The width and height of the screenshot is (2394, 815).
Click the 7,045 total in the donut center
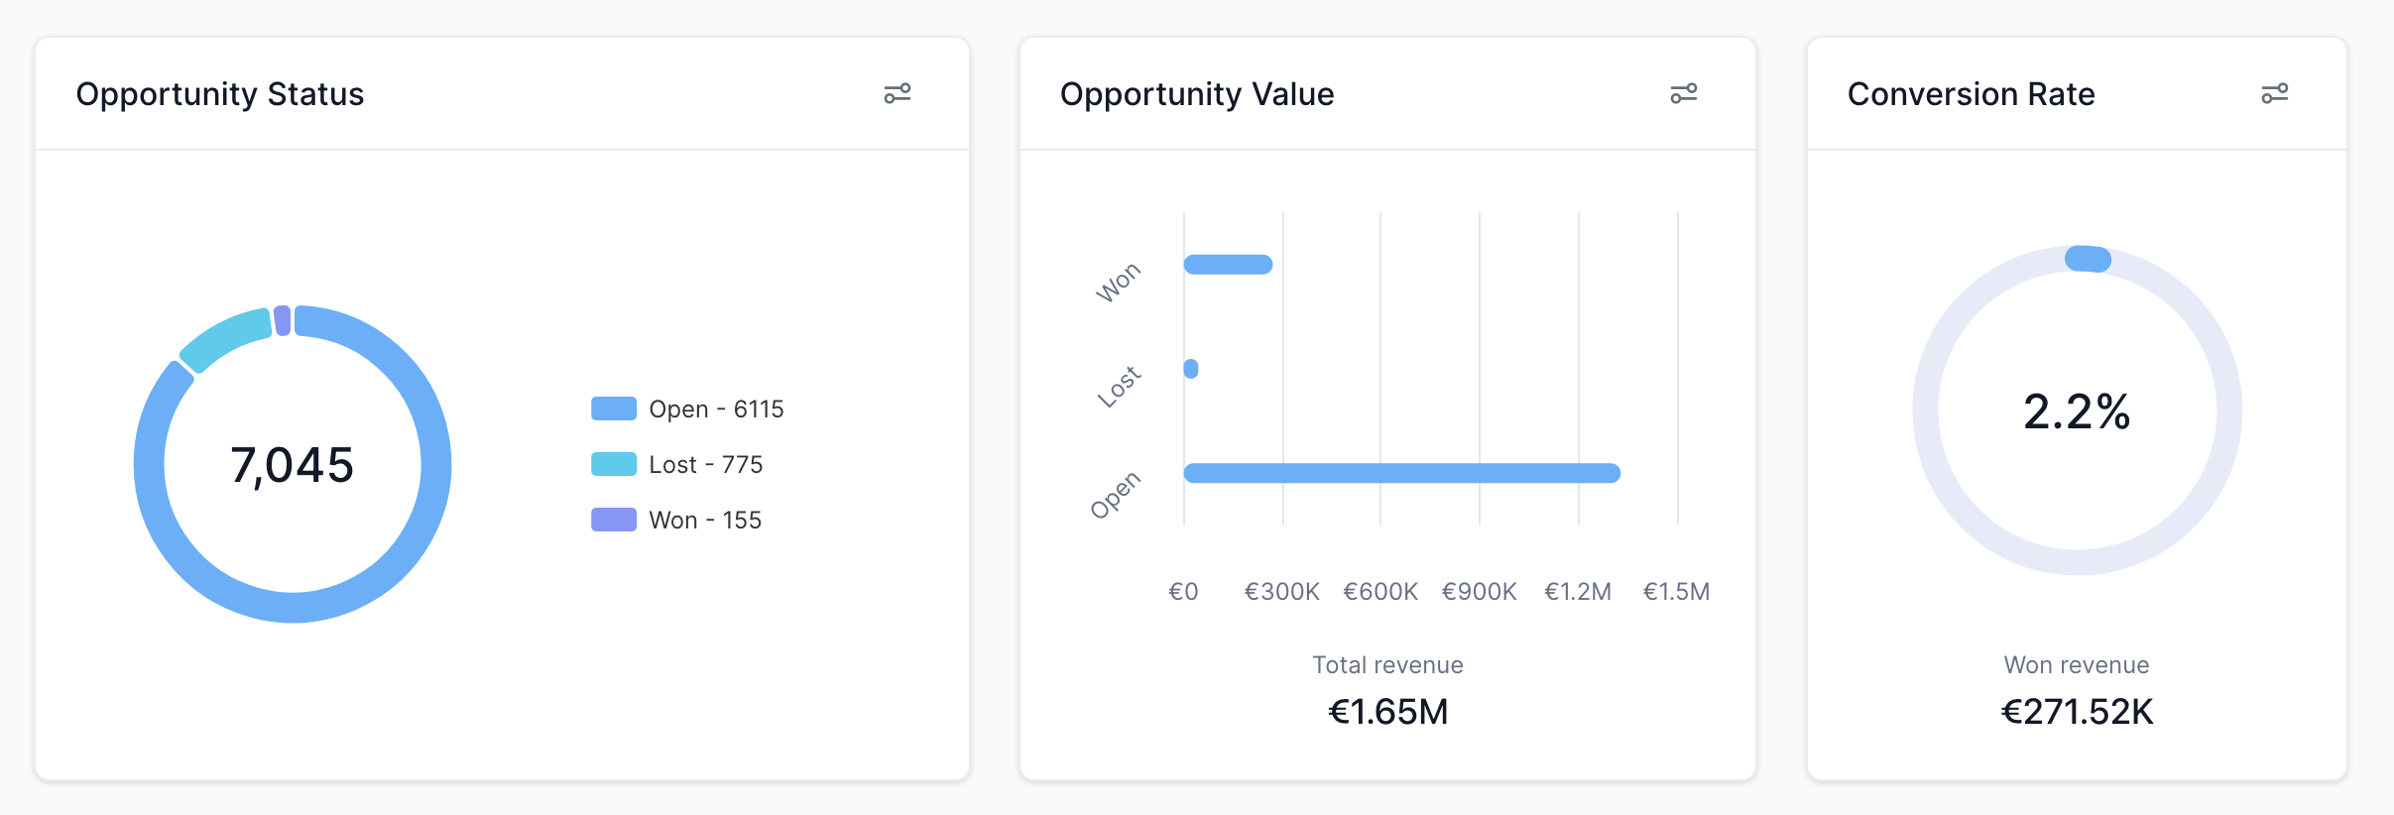(292, 464)
